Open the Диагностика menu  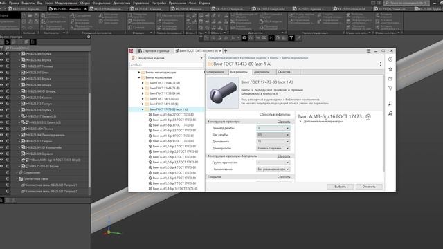122,3
